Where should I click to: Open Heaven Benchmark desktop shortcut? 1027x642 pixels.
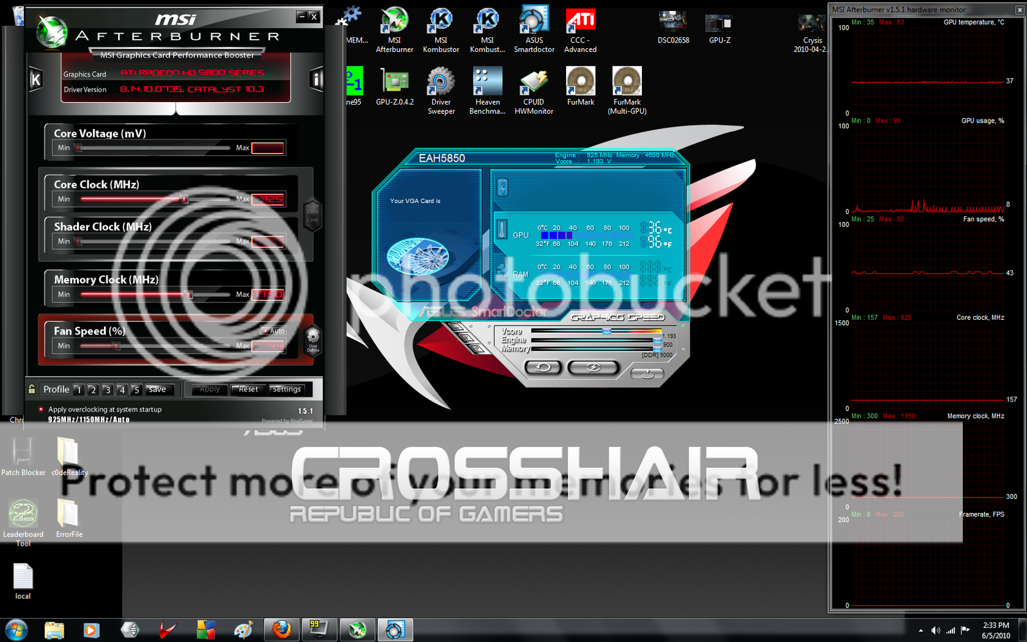(x=487, y=91)
